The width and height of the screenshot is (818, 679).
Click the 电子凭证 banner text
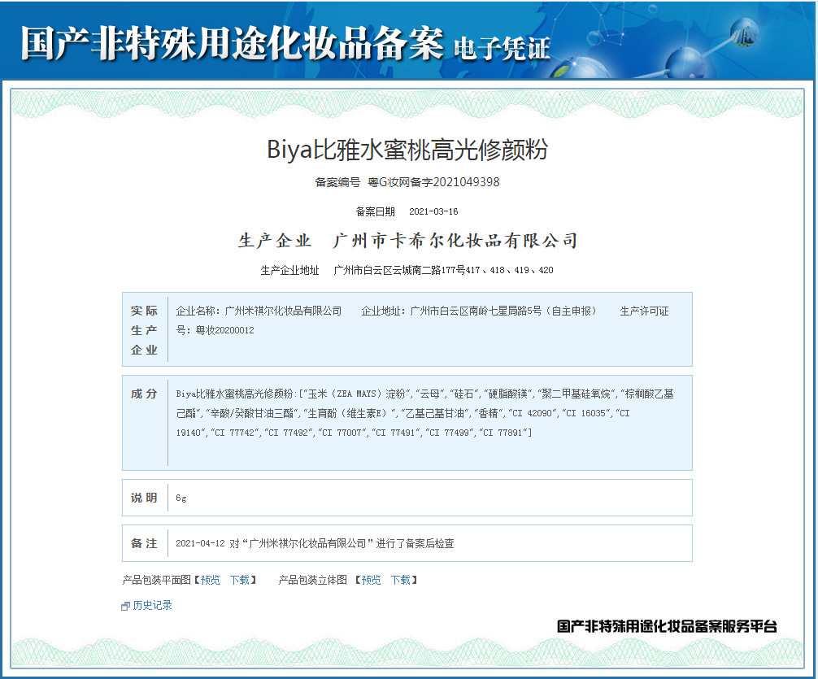(x=502, y=49)
